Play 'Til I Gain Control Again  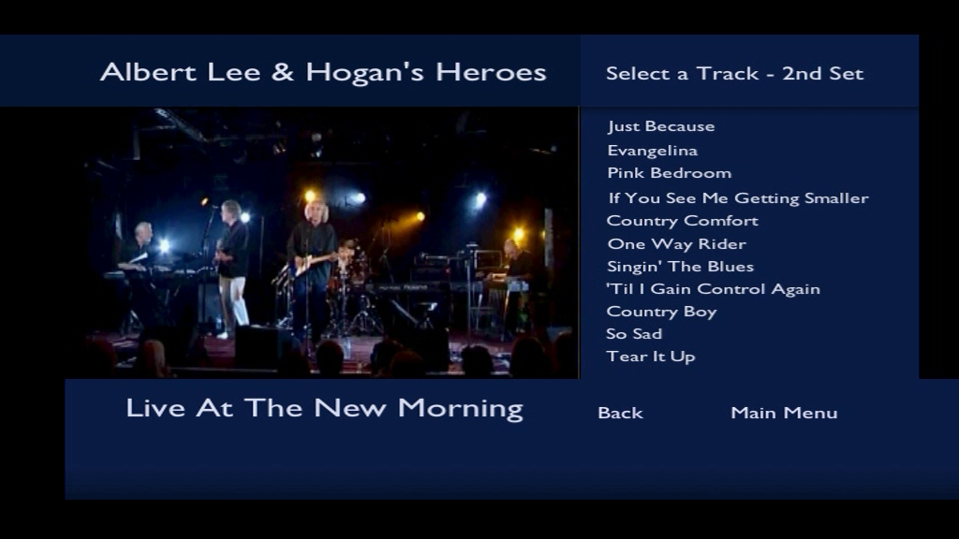point(713,289)
